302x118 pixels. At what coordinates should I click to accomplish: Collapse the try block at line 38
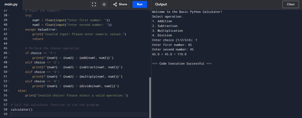click(x=9, y=15)
